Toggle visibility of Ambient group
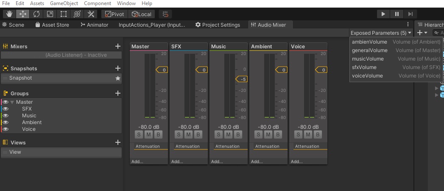This screenshot has width=444, height=191. (x=6, y=122)
